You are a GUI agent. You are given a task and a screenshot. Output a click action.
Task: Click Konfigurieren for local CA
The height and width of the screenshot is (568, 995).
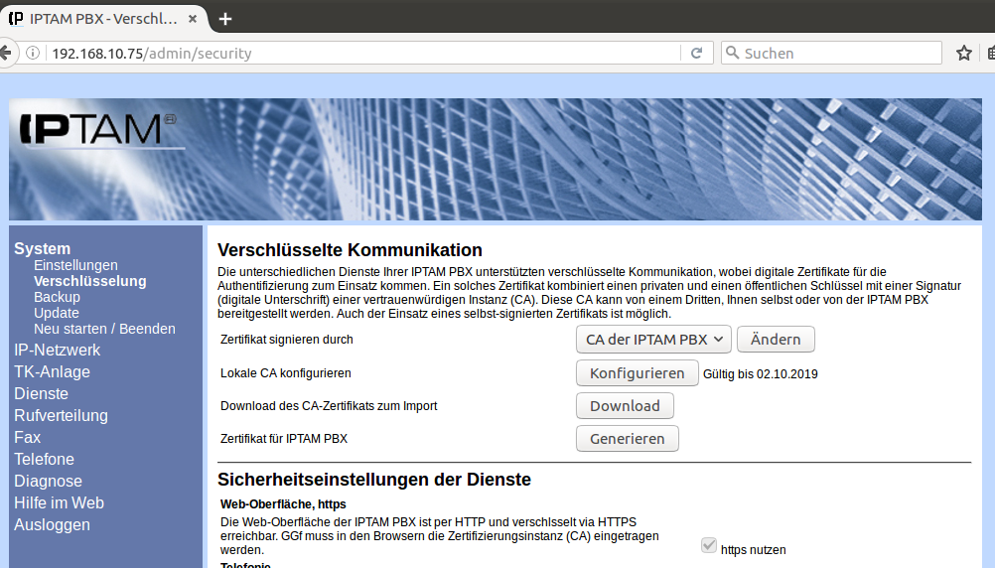tap(637, 373)
